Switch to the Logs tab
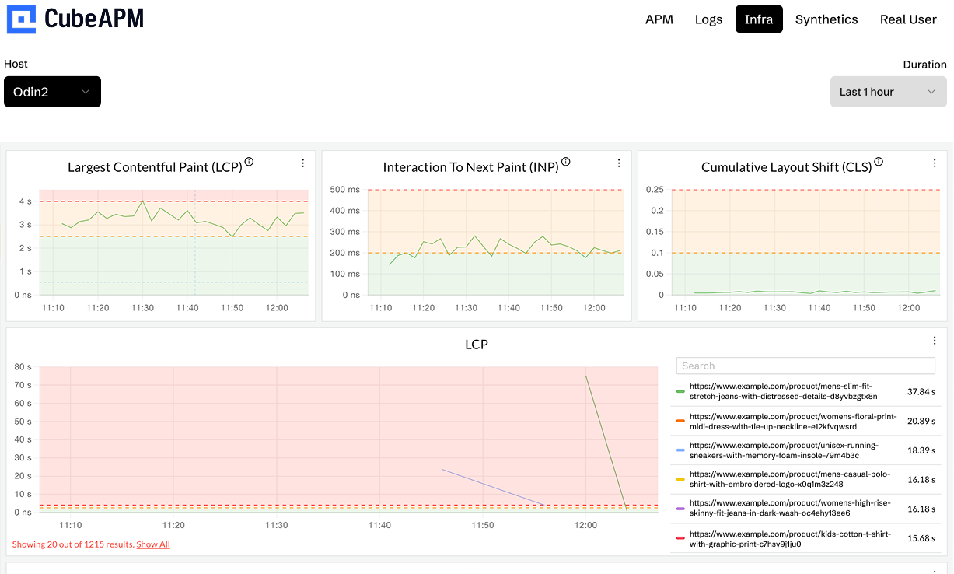 tap(708, 19)
